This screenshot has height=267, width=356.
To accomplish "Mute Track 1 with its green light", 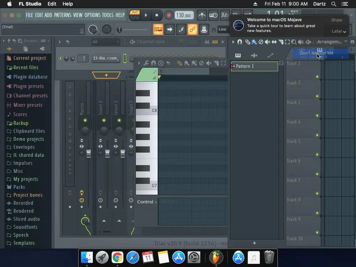I will tap(317, 77).
